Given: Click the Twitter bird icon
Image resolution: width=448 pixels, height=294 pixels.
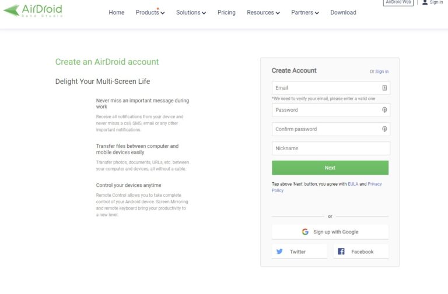Looking at the screenshot, I should (279, 252).
